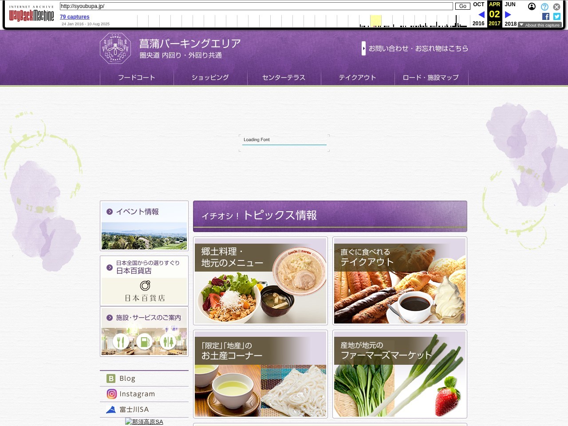Viewport: 568px width, 426px height.
Task: Select the highlighted 2017 timeline segment
Action: pos(376,21)
